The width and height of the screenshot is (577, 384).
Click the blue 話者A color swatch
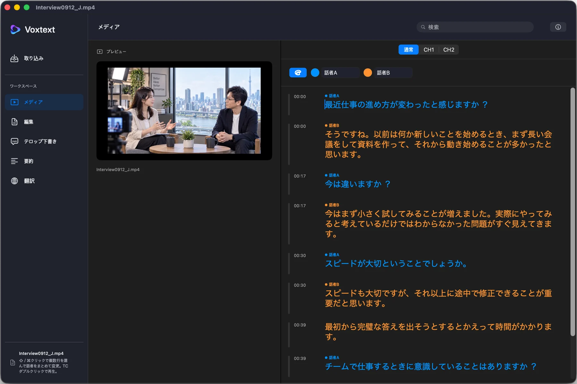pos(315,73)
